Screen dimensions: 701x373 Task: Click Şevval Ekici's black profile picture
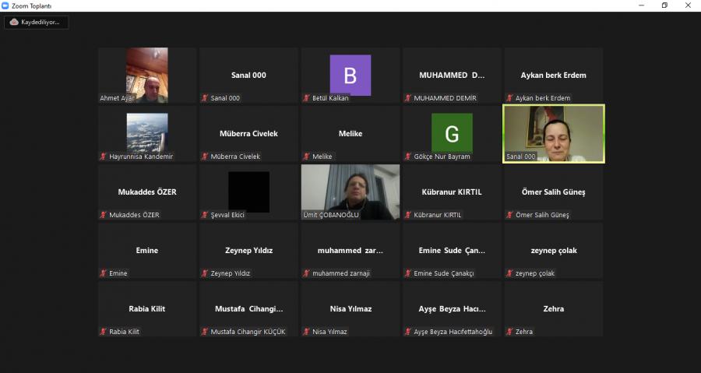click(248, 192)
